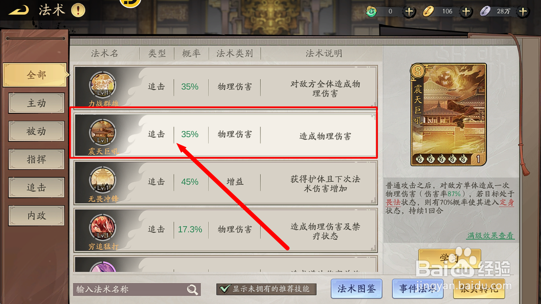Show the 内政 spells tab
Image resolution: width=541 pixels, height=304 pixels.
[x=36, y=216]
